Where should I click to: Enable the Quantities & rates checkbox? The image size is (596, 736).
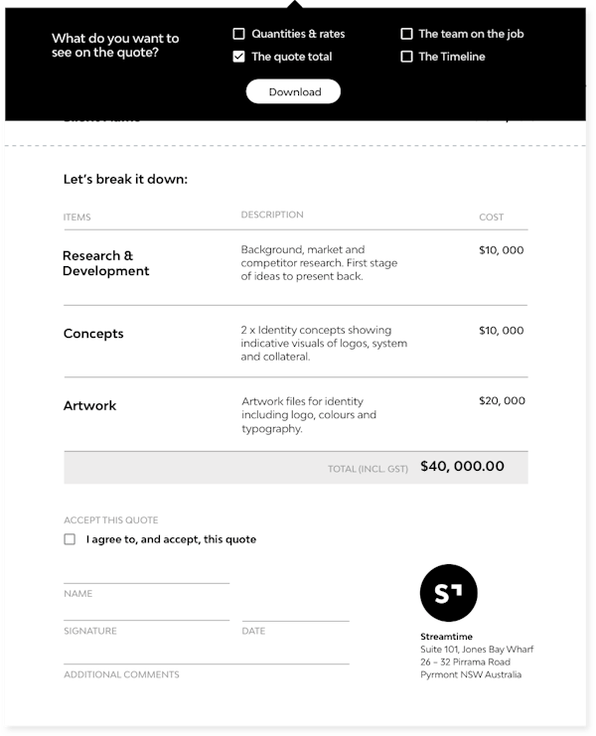click(238, 34)
